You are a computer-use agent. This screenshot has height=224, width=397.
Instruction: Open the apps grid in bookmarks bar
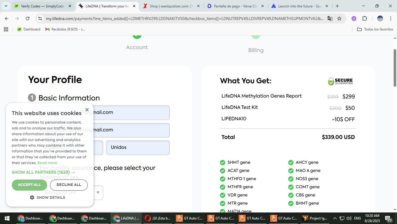pos(6,29)
